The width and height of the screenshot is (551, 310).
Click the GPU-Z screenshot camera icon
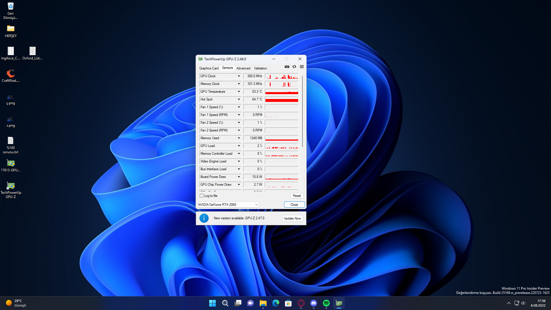click(287, 67)
